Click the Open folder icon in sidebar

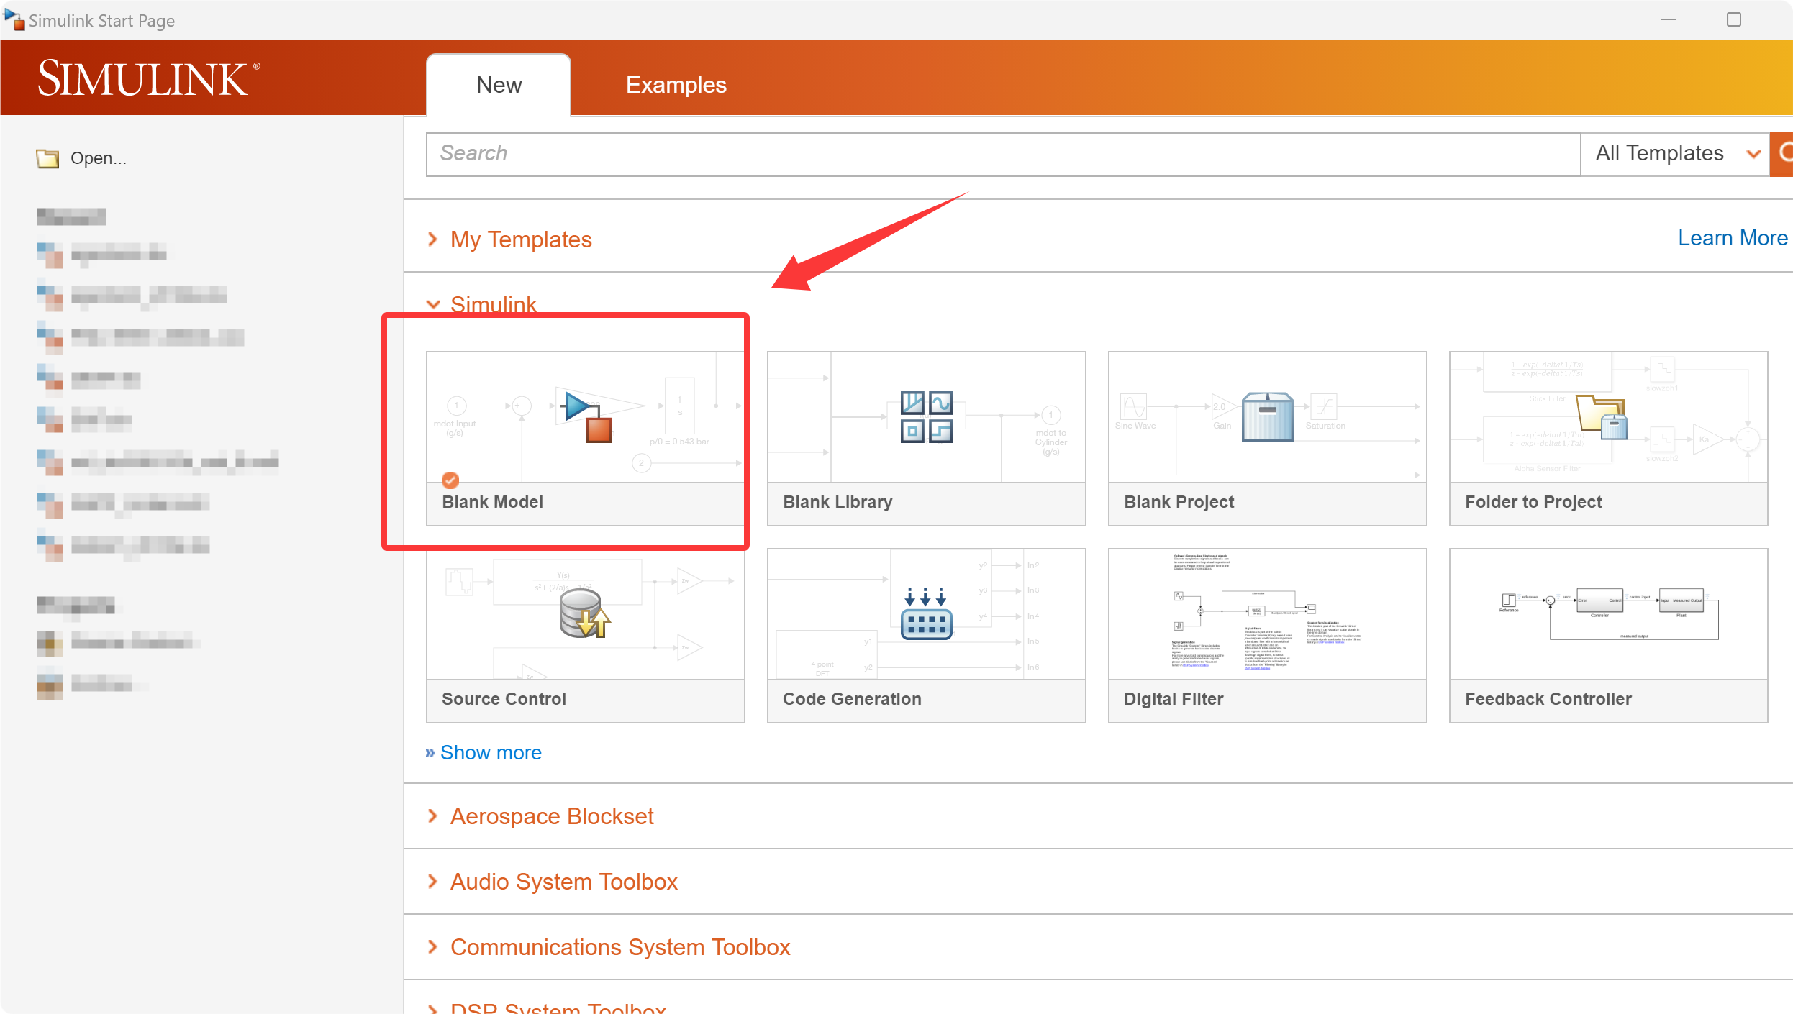48,158
